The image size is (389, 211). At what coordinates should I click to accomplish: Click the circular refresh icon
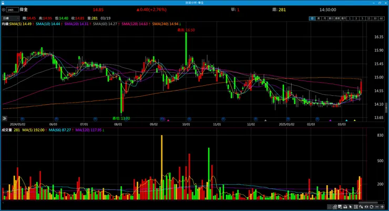tap(371, 207)
